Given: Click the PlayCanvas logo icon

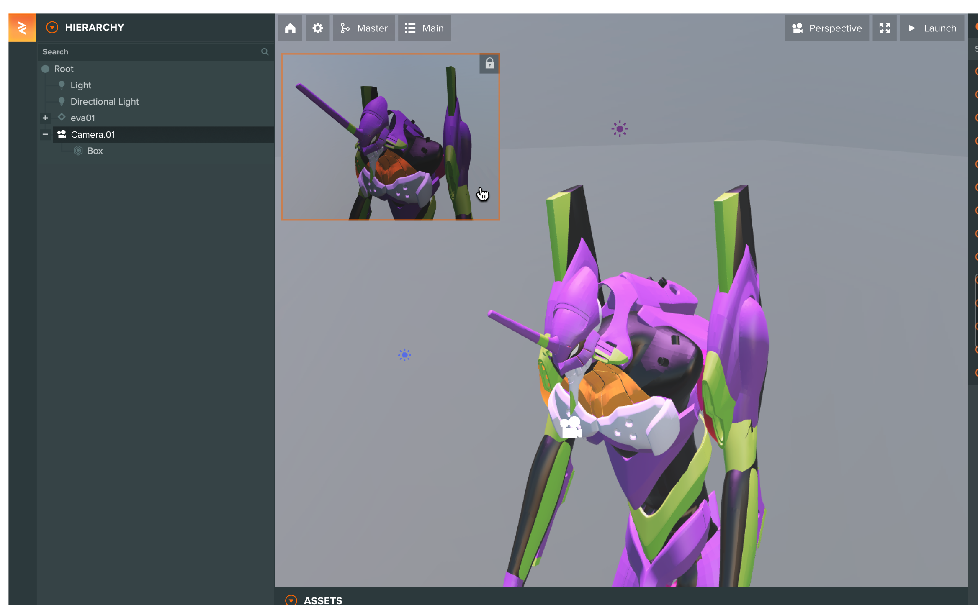Looking at the screenshot, I should tap(22, 28).
